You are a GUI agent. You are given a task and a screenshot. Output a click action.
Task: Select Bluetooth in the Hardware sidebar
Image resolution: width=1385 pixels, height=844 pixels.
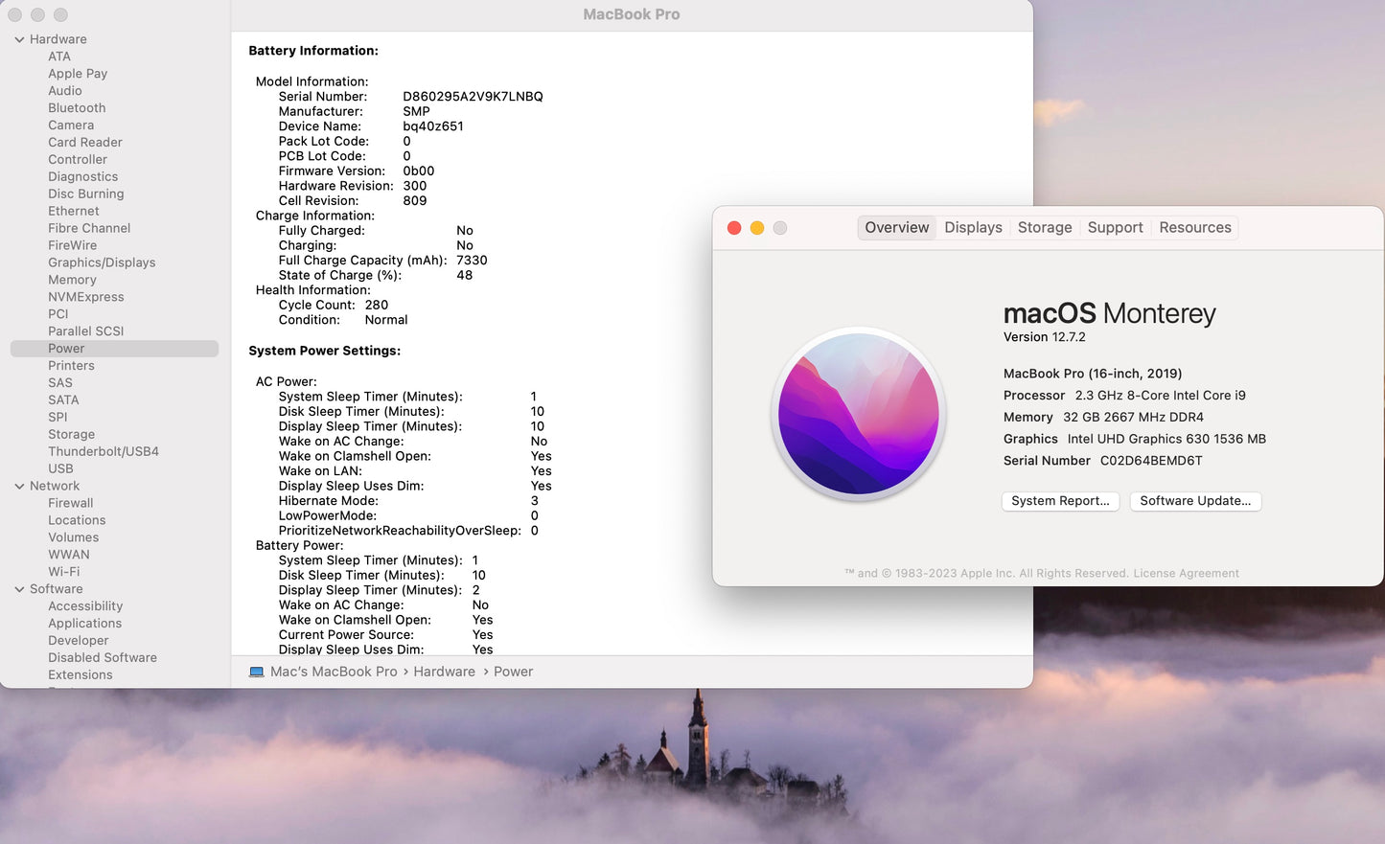[x=77, y=107]
